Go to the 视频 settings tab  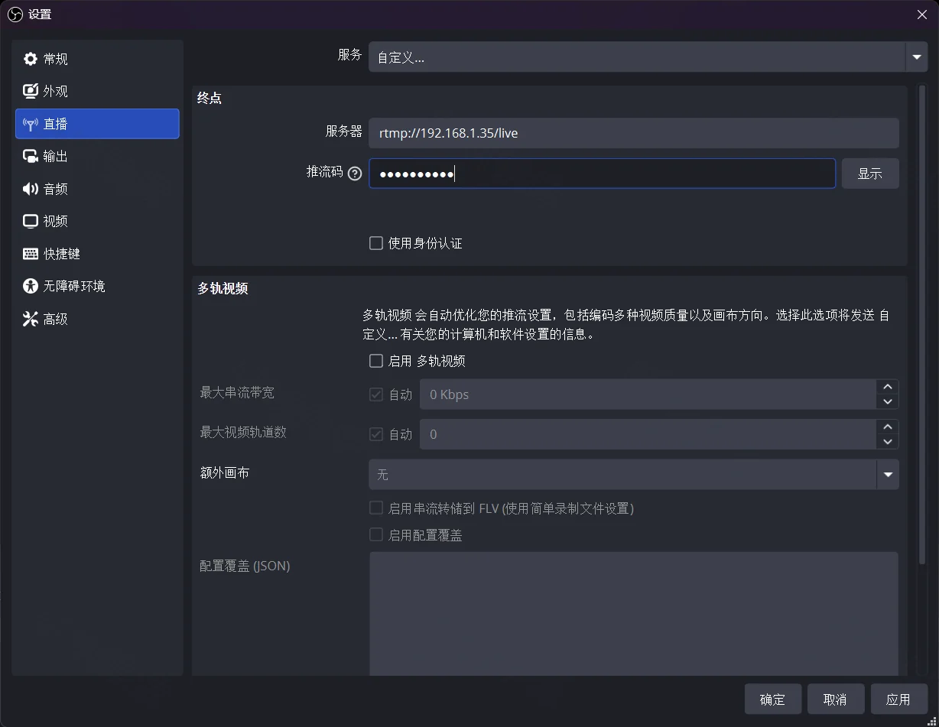[x=97, y=221]
